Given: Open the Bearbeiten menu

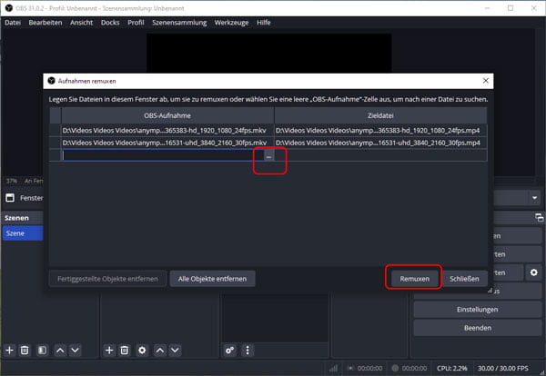Looking at the screenshot, I should coord(45,23).
